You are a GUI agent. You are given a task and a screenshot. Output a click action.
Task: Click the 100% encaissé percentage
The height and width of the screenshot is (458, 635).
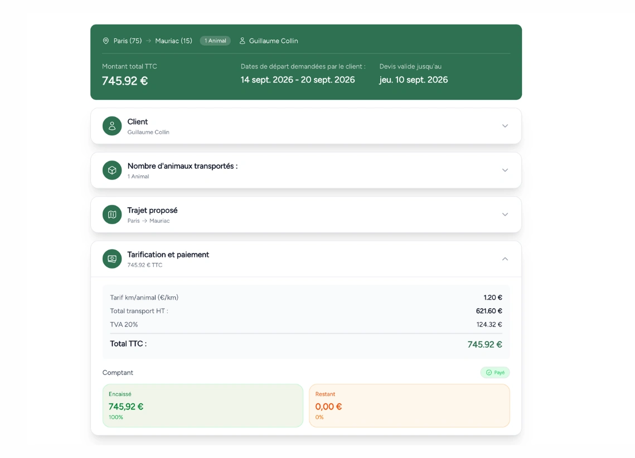tap(116, 417)
